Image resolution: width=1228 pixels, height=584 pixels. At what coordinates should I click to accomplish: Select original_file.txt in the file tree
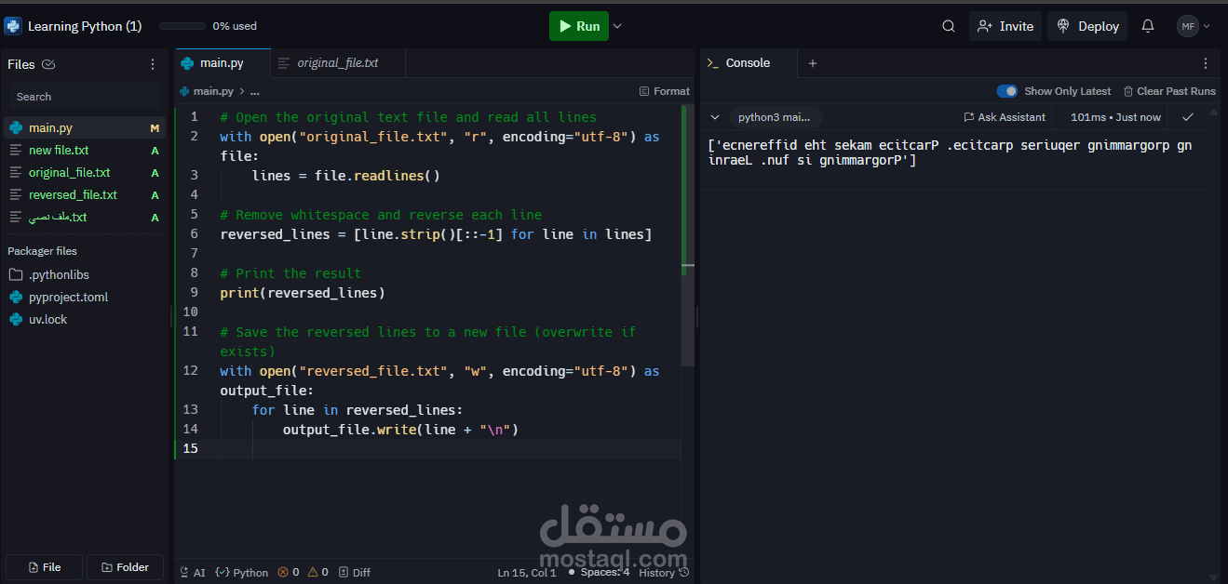click(84, 172)
